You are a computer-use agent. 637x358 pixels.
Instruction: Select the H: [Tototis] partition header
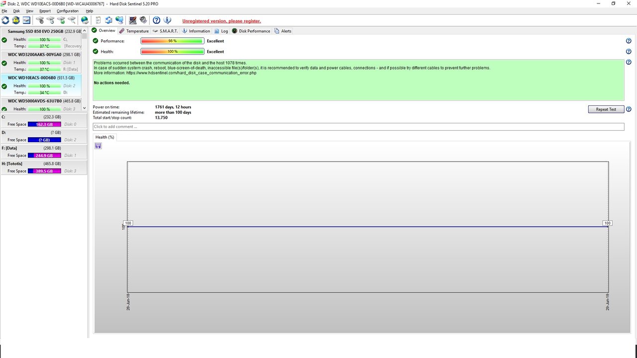(x=44, y=164)
